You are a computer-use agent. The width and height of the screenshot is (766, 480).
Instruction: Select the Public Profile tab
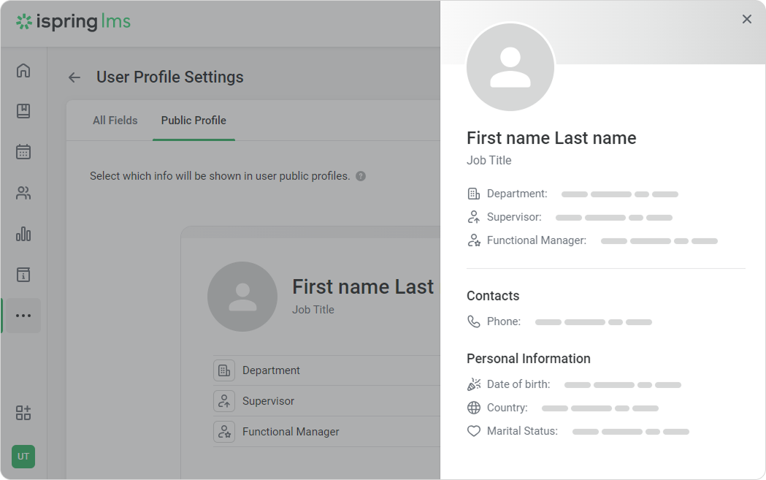click(x=194, y=121)
